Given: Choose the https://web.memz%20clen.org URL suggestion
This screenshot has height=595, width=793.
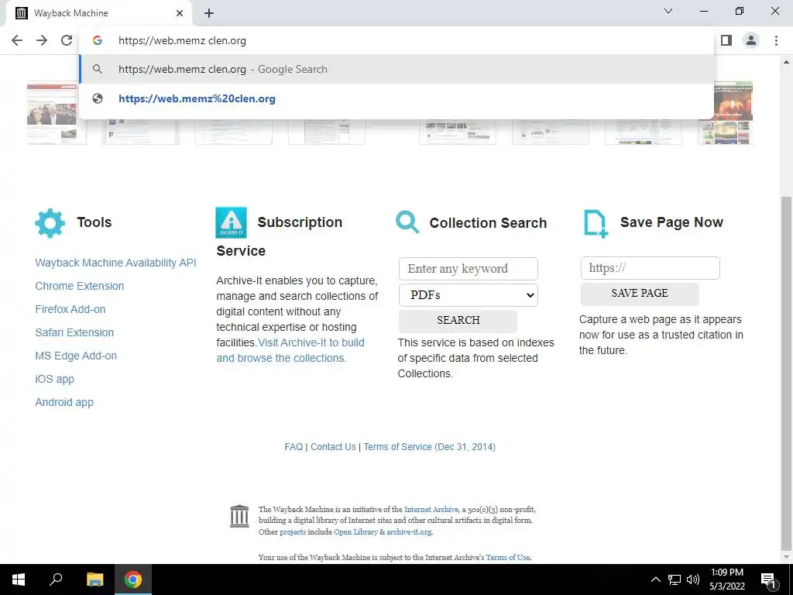Looking at the screenshot, I should (397, 98).
